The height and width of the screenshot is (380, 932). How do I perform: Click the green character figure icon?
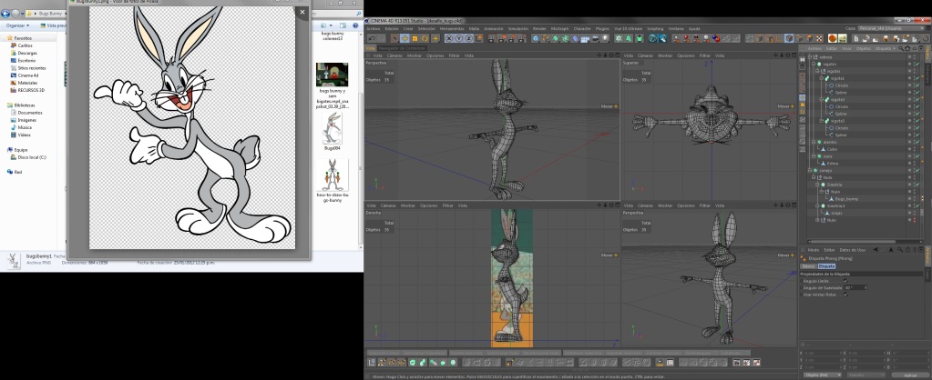click(640, 38)
